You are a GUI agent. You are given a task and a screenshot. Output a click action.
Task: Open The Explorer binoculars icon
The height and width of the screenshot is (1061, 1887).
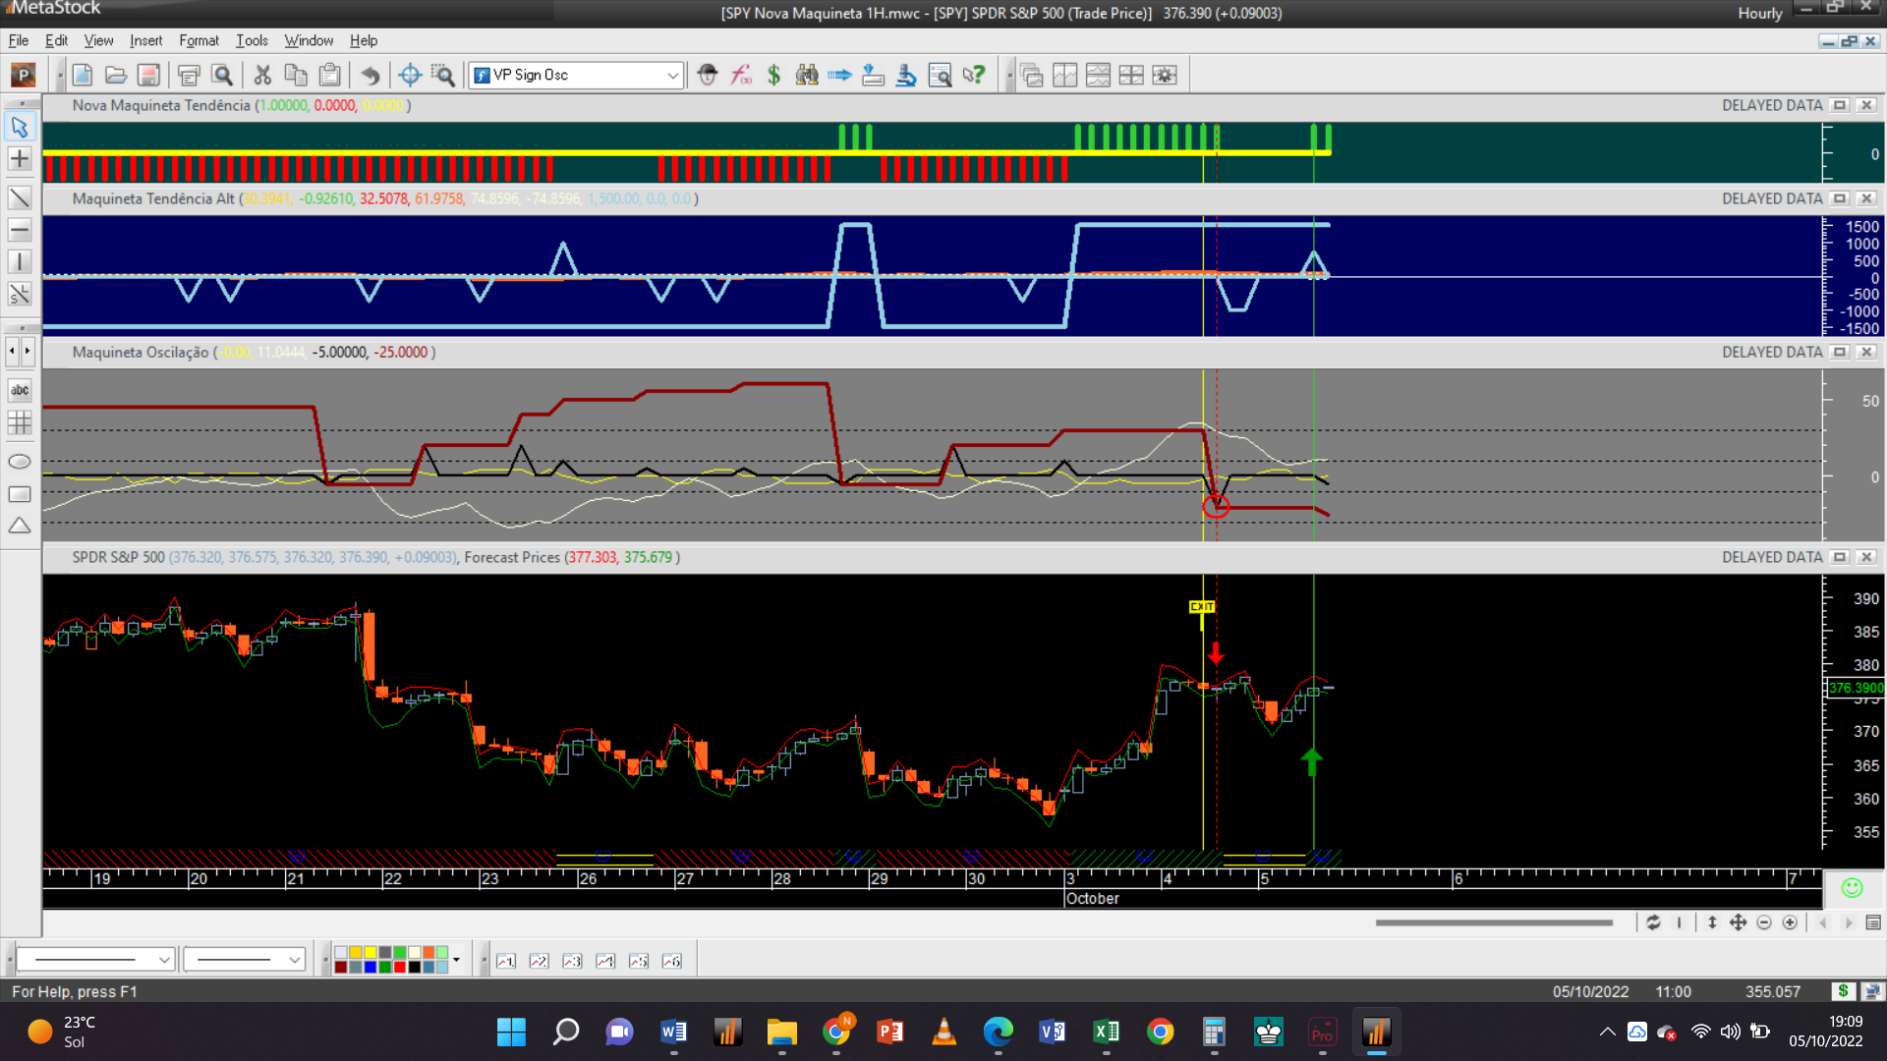807,75
